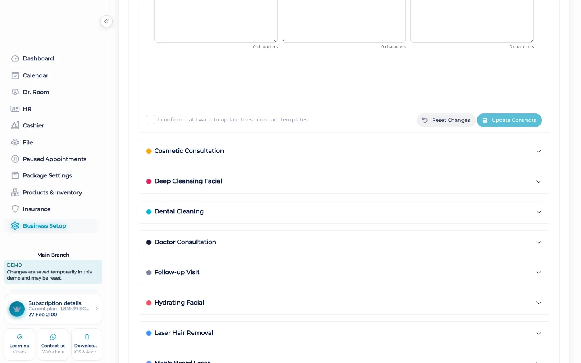Viewport: 581px width, 363px height.
Task: Open the Dashboard gauge icon
Action: pyautogui.click(x=15, y=58)
